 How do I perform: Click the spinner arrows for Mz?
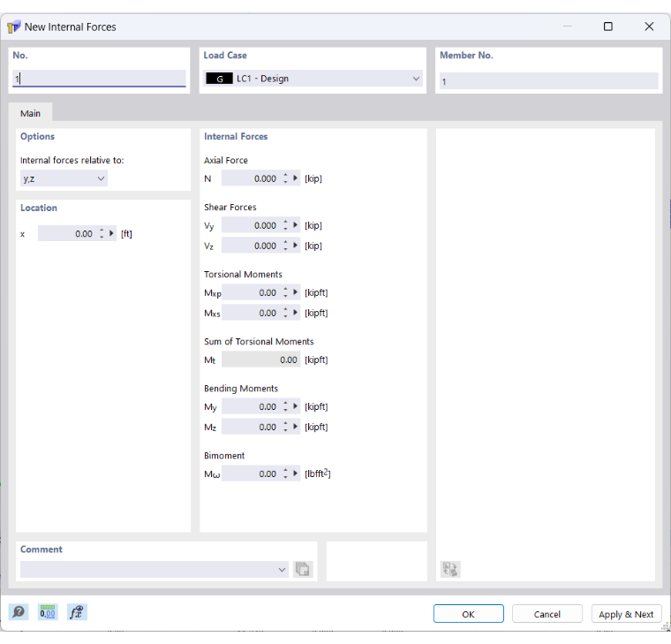285,427
